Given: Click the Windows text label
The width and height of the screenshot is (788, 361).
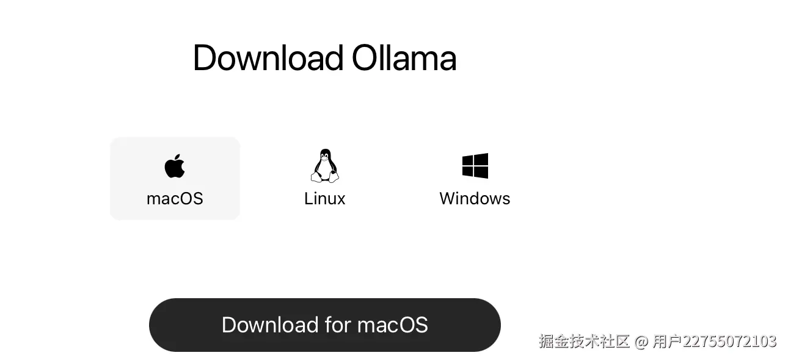Looking at the screenshot, I should [x=475, y=199].
